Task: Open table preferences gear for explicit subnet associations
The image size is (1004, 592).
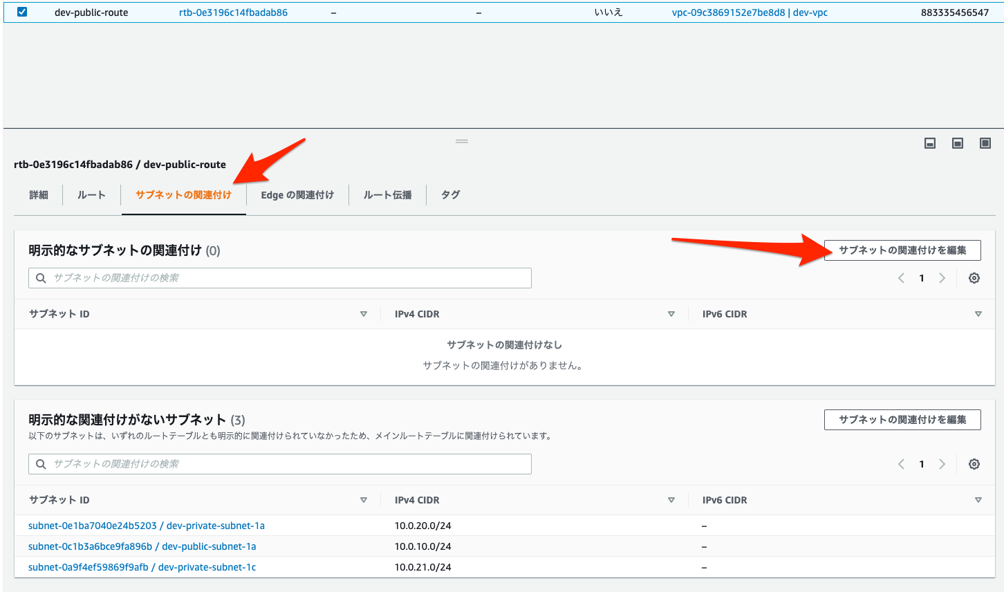Action: [x=974, y=277]
